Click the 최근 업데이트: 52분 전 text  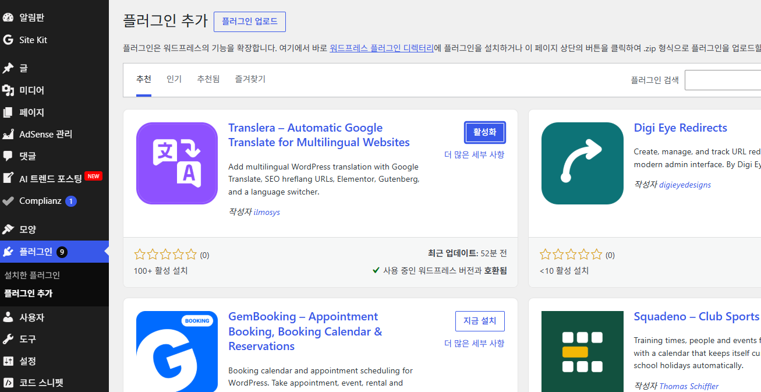point(468,253)
